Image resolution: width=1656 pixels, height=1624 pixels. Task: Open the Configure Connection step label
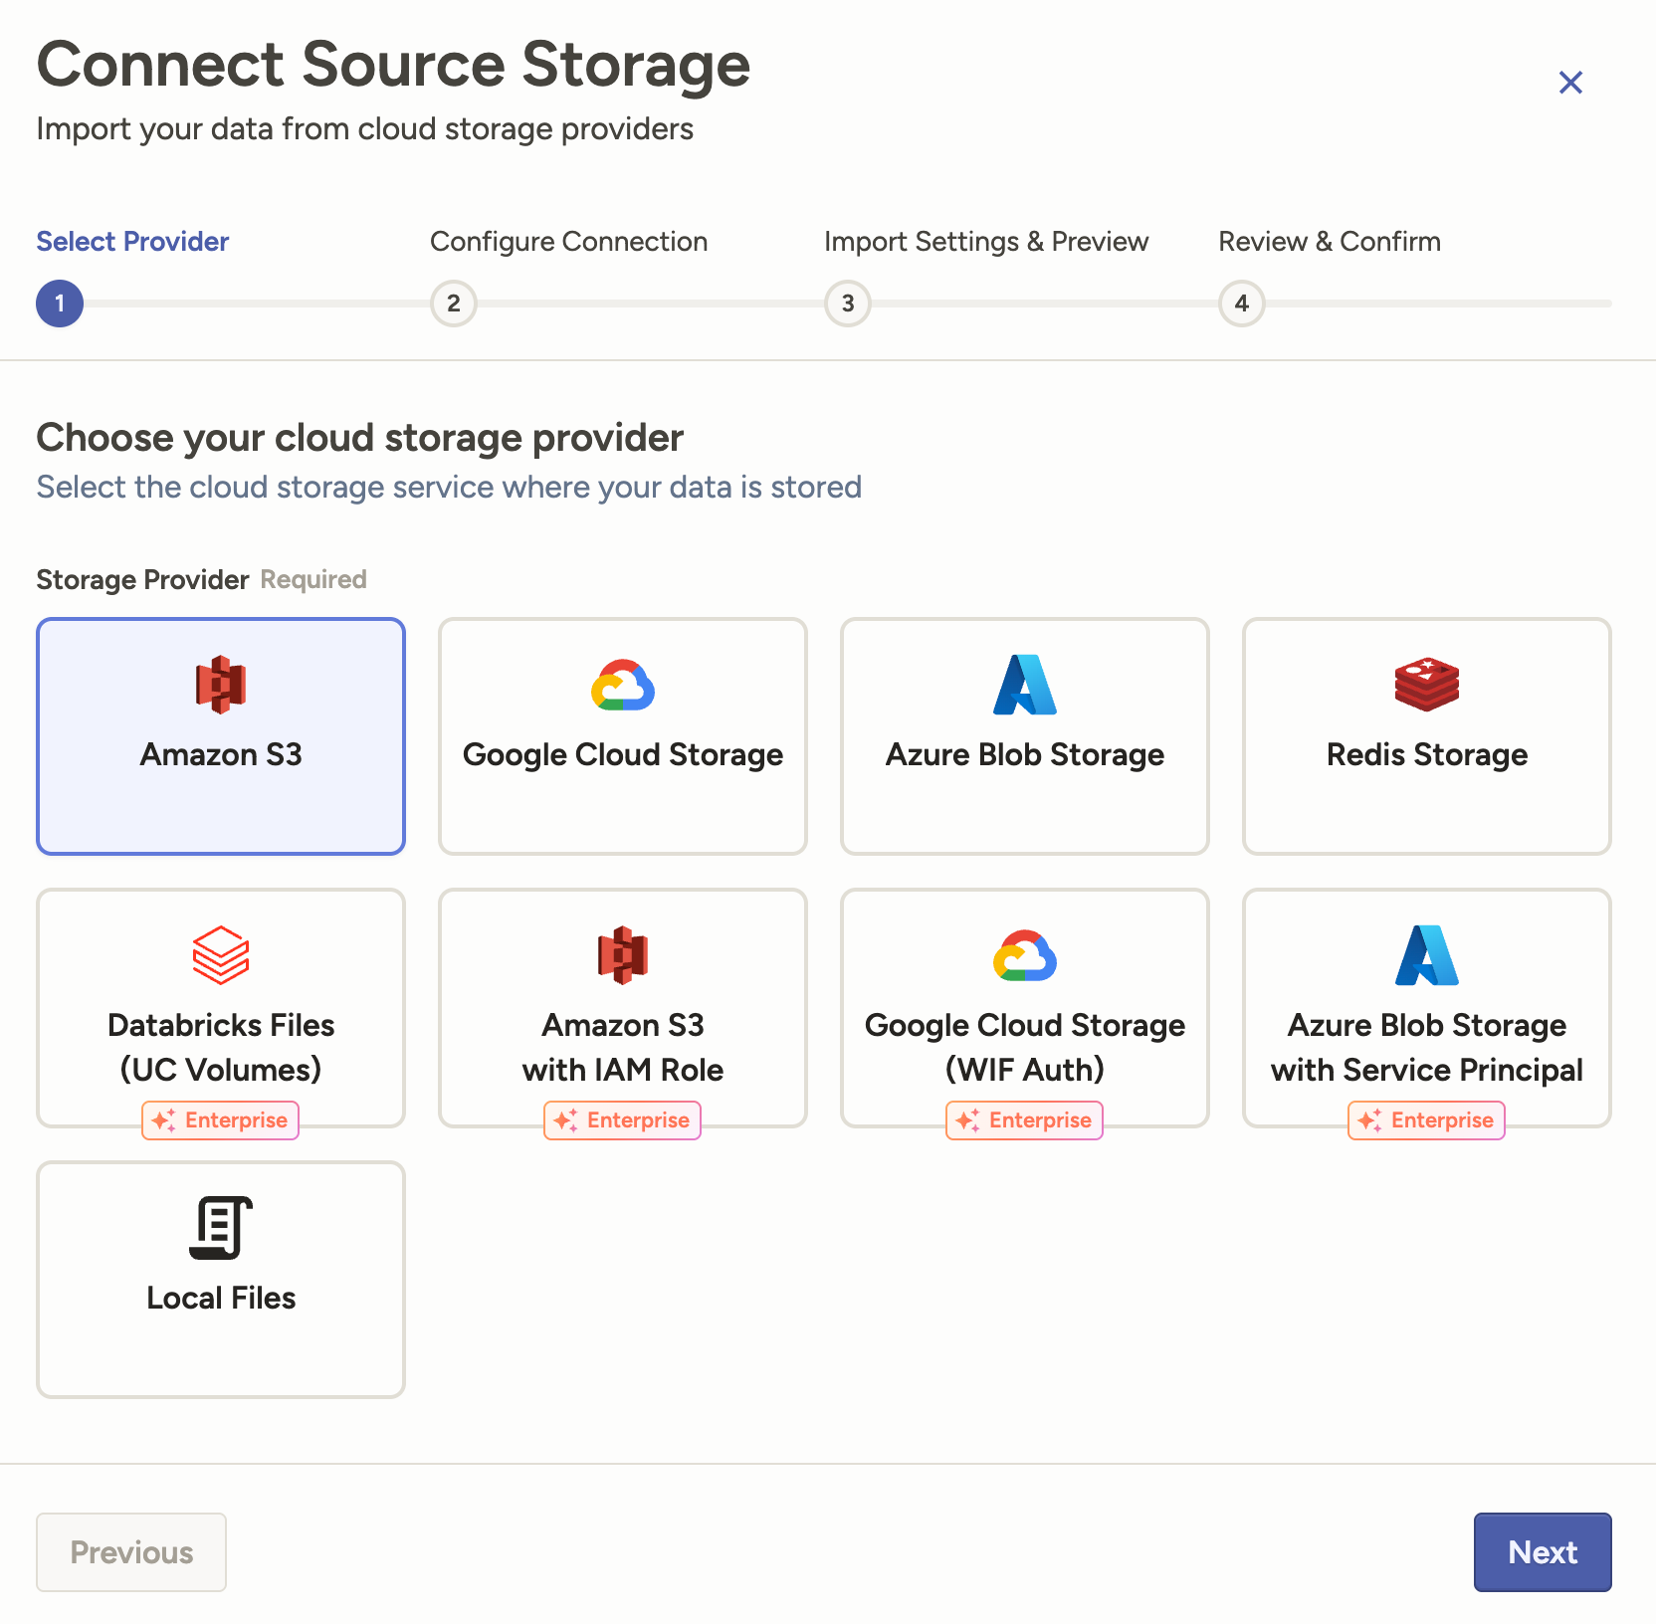(568, 242)
